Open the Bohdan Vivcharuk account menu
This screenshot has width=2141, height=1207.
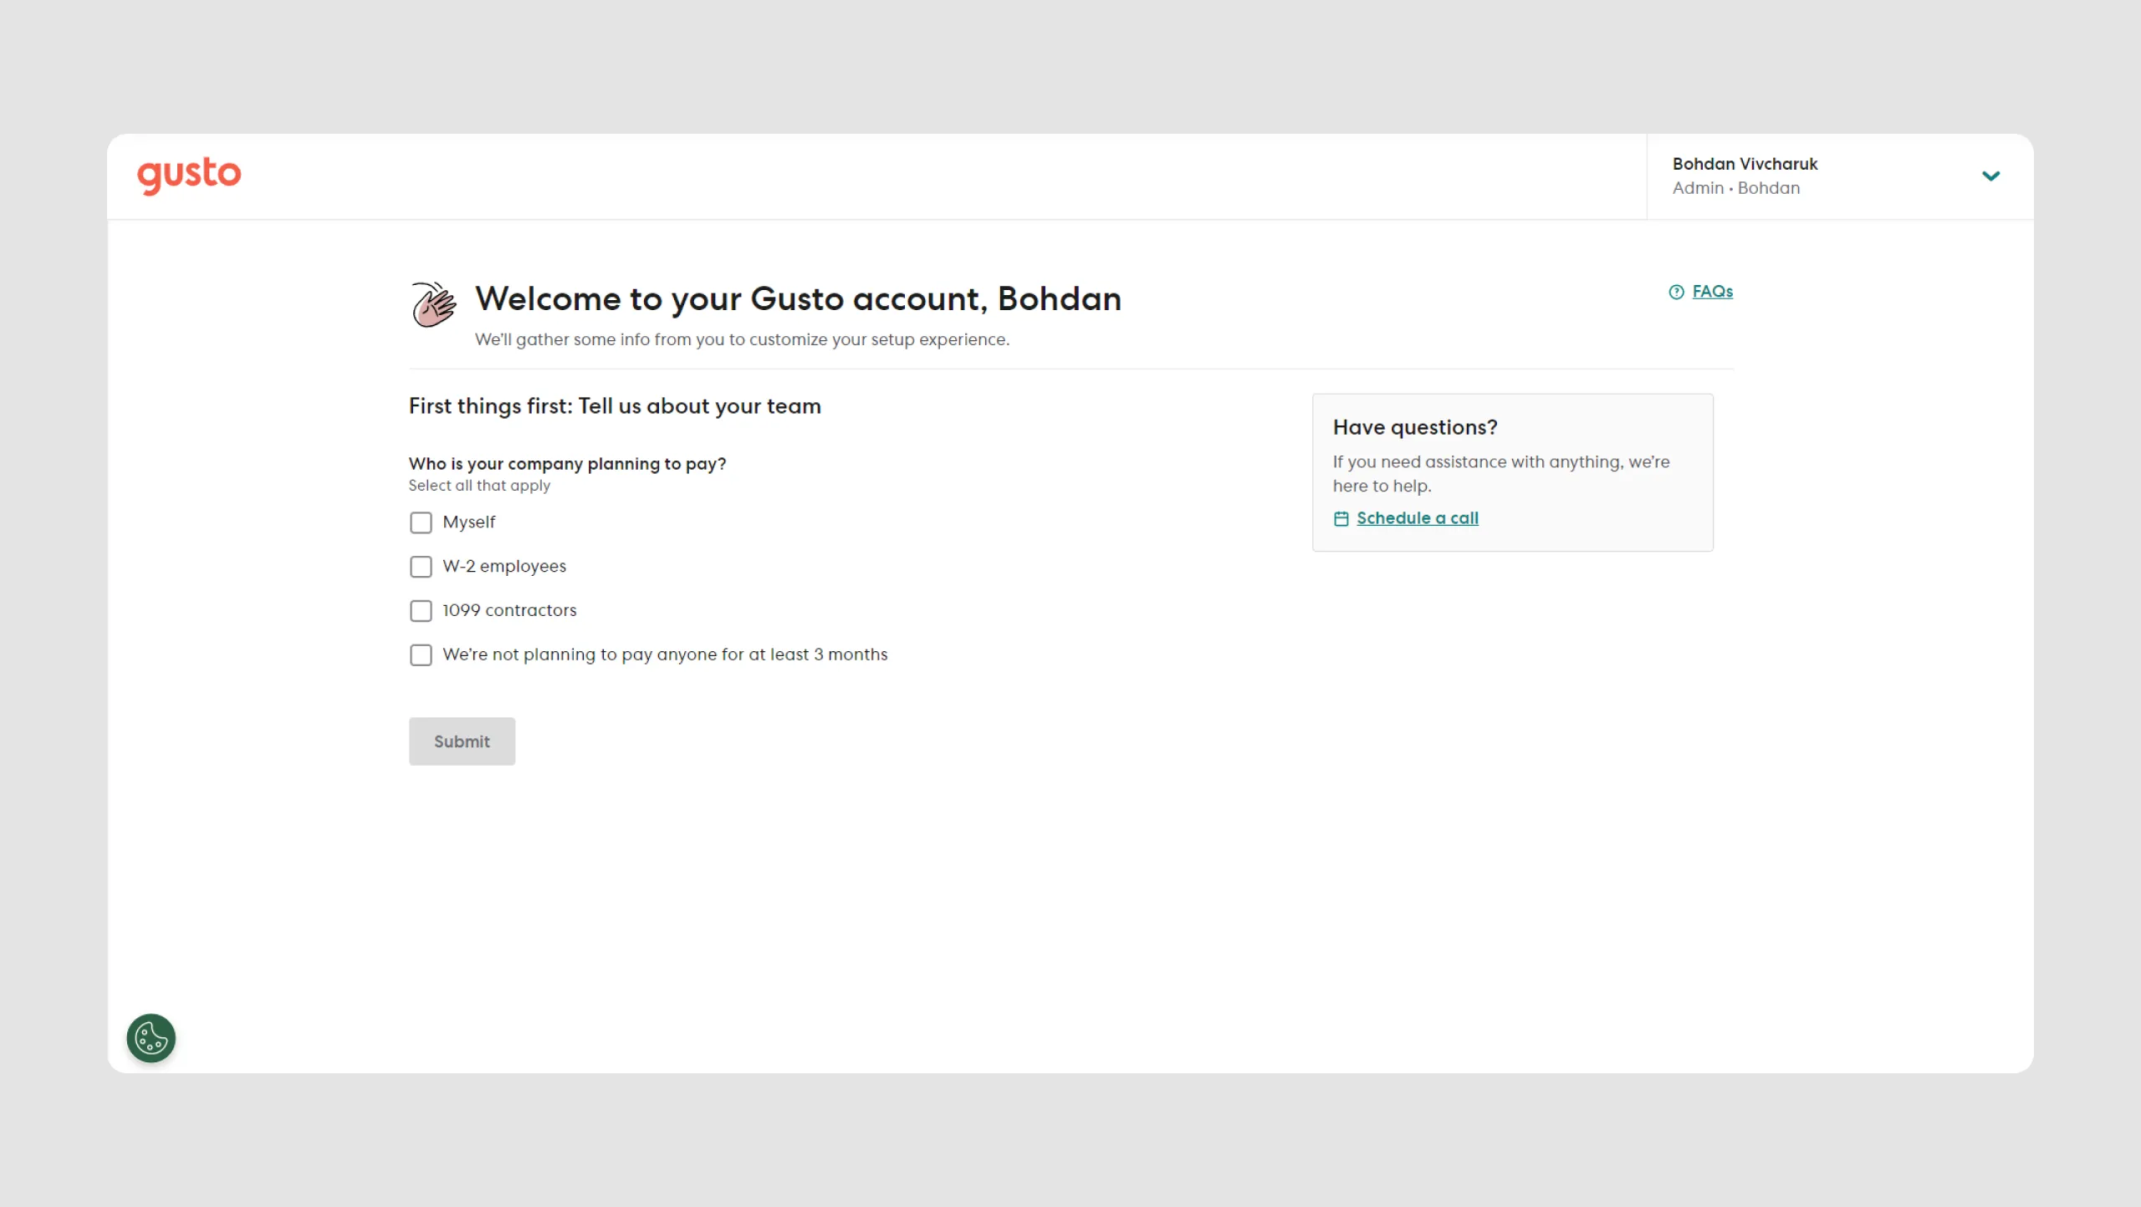pos(1745,164)
